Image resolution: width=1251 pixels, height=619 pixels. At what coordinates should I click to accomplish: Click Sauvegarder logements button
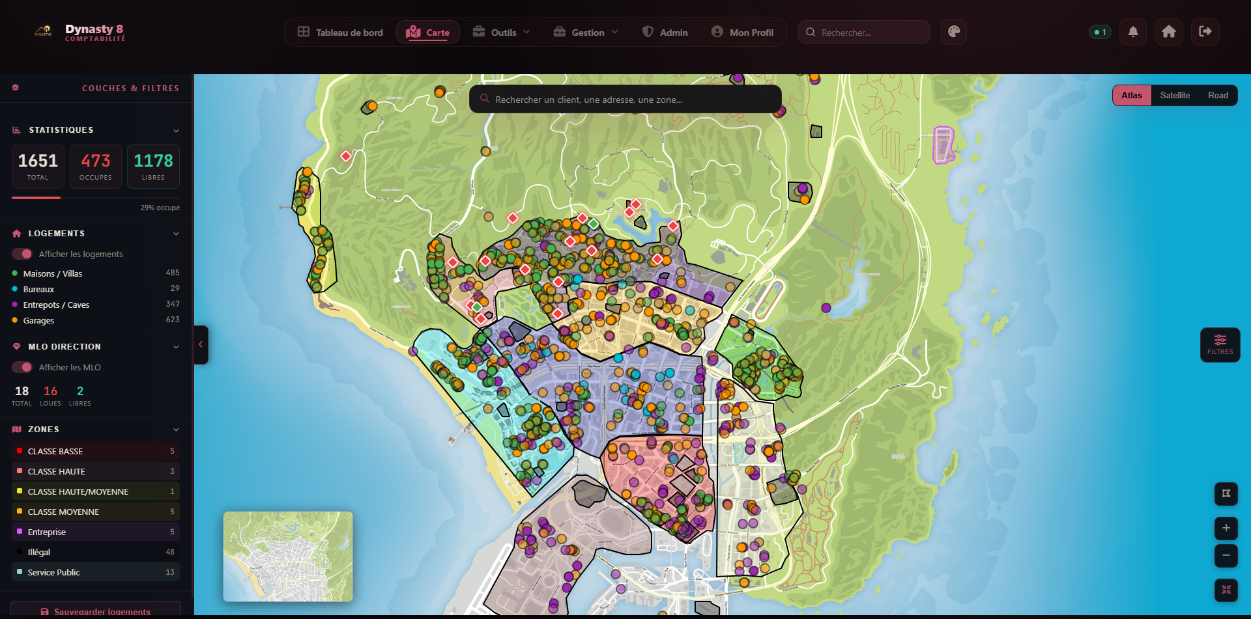pyautogui.click(x=96, y=611)
